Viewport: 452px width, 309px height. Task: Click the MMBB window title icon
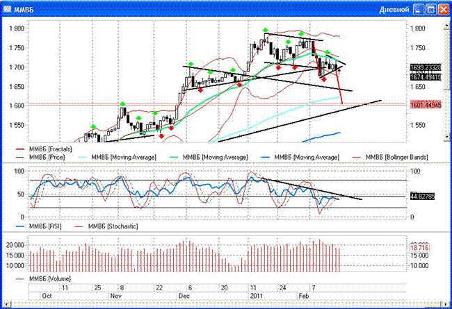(x=7, y=10)
